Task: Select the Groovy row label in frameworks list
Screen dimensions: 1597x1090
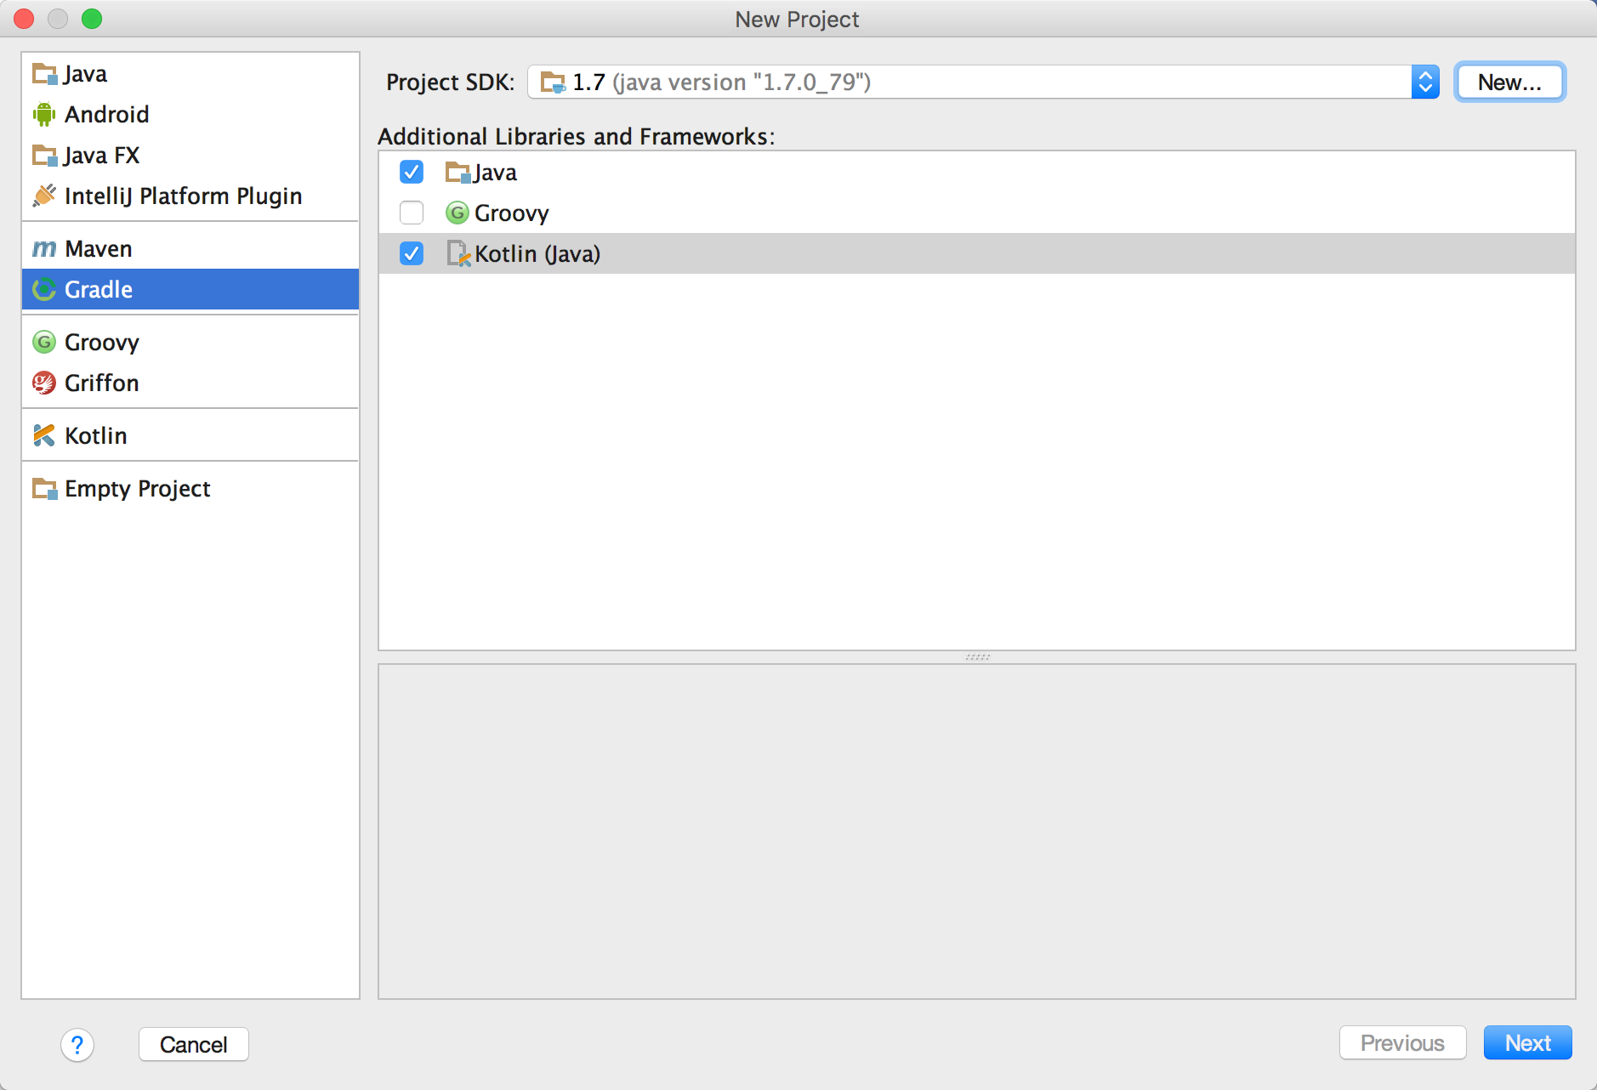Action: tap(511, 213)
